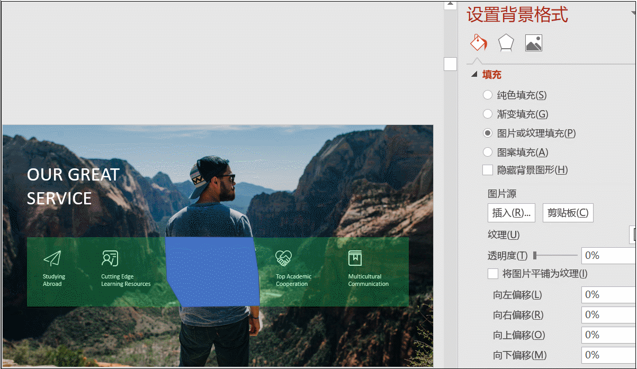
Task: Click the scroll up arrow
Action: pyautogui.click(x=450, y=5)
